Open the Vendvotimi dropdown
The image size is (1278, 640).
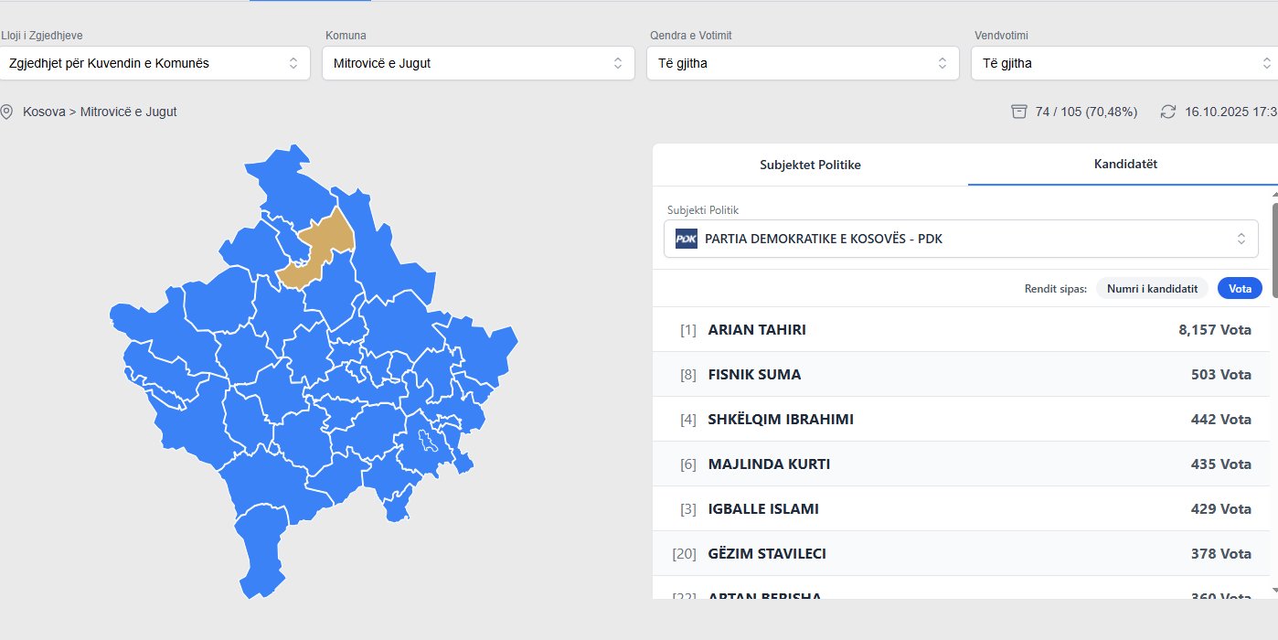[x=1124, y=63]
